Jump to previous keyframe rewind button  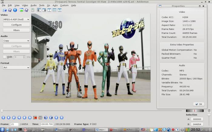[24, 118]
